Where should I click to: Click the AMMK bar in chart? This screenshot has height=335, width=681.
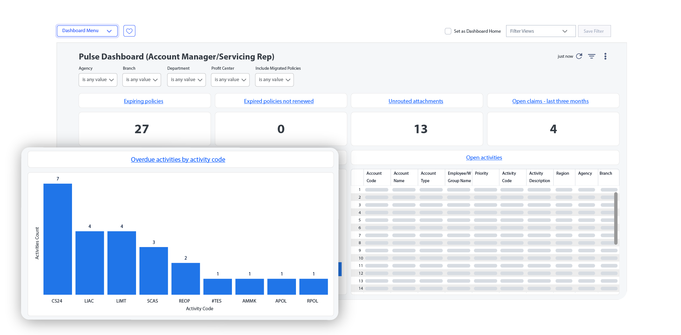(x=250, y=287)
